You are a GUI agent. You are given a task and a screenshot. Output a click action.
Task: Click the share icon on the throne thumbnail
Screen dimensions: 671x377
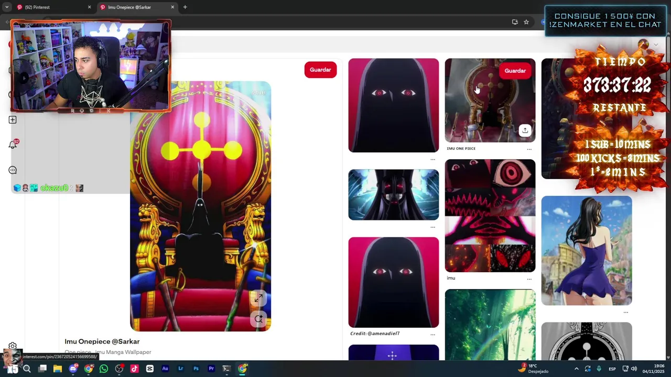525,130
